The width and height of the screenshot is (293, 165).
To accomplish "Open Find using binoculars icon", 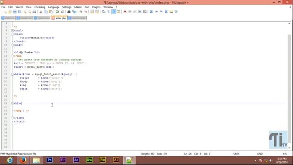I will tap(69, 12).
